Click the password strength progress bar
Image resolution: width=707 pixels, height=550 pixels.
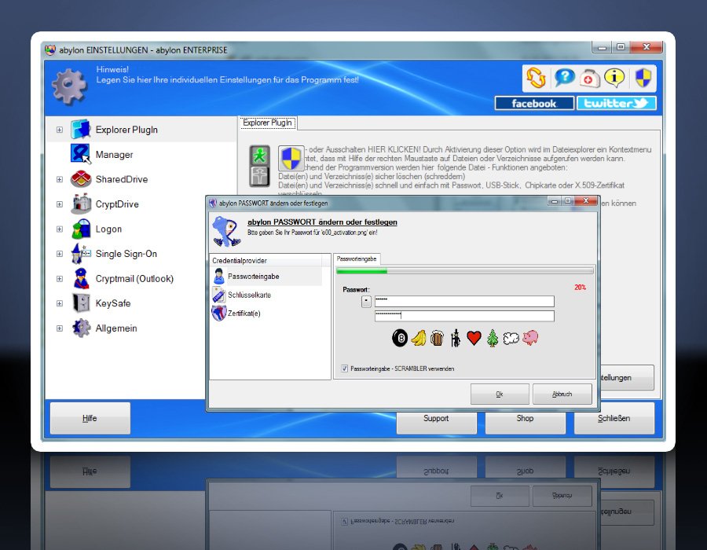click(x=465, y=271)
